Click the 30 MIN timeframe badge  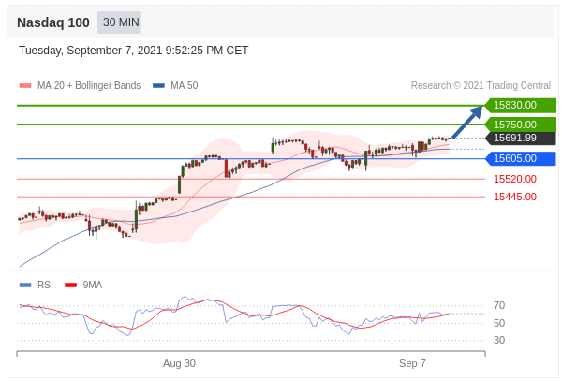[119, 22]
